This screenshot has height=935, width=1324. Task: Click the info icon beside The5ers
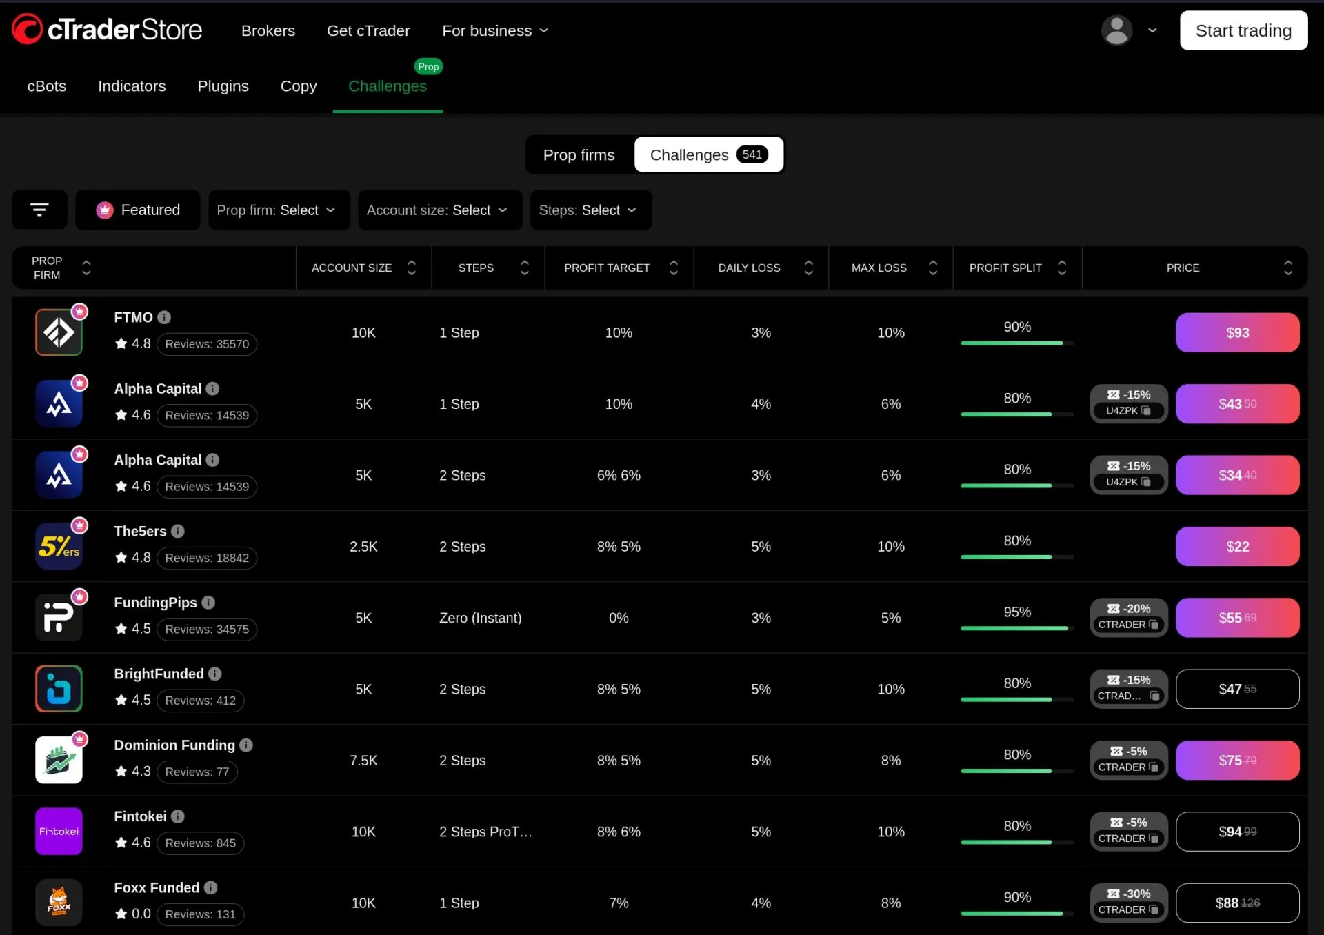click(x=178, y=532)
